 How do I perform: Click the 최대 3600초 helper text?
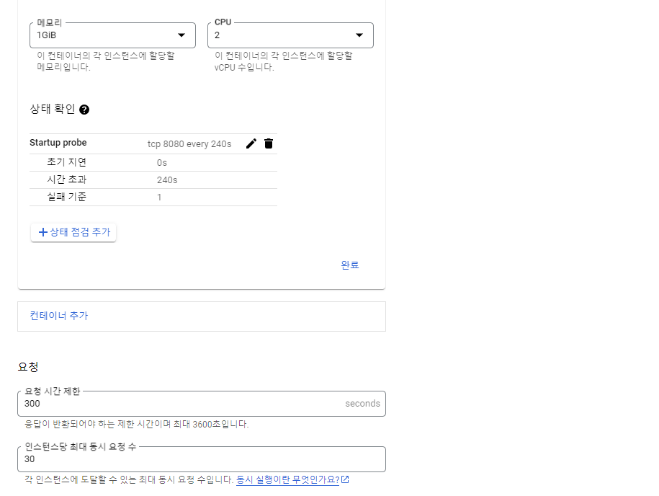(x=137, y=424)
